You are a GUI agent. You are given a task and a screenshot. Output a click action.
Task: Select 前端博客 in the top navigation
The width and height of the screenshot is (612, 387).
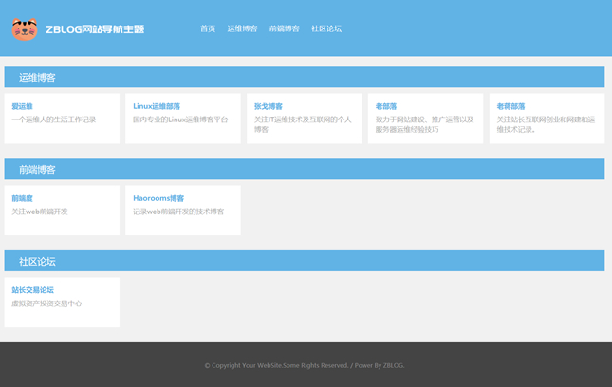click(x=284, y=29)
